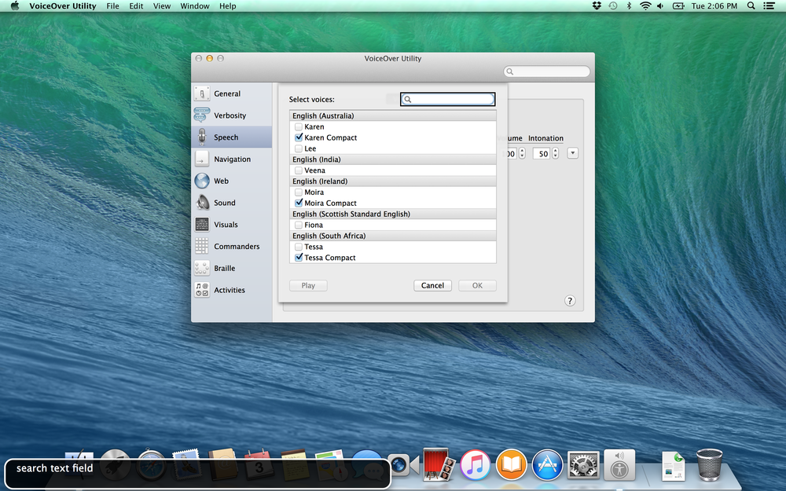Open System Preferences from the Dock
The width and height of the screenshot is (786, 491).
click(583, 465)
